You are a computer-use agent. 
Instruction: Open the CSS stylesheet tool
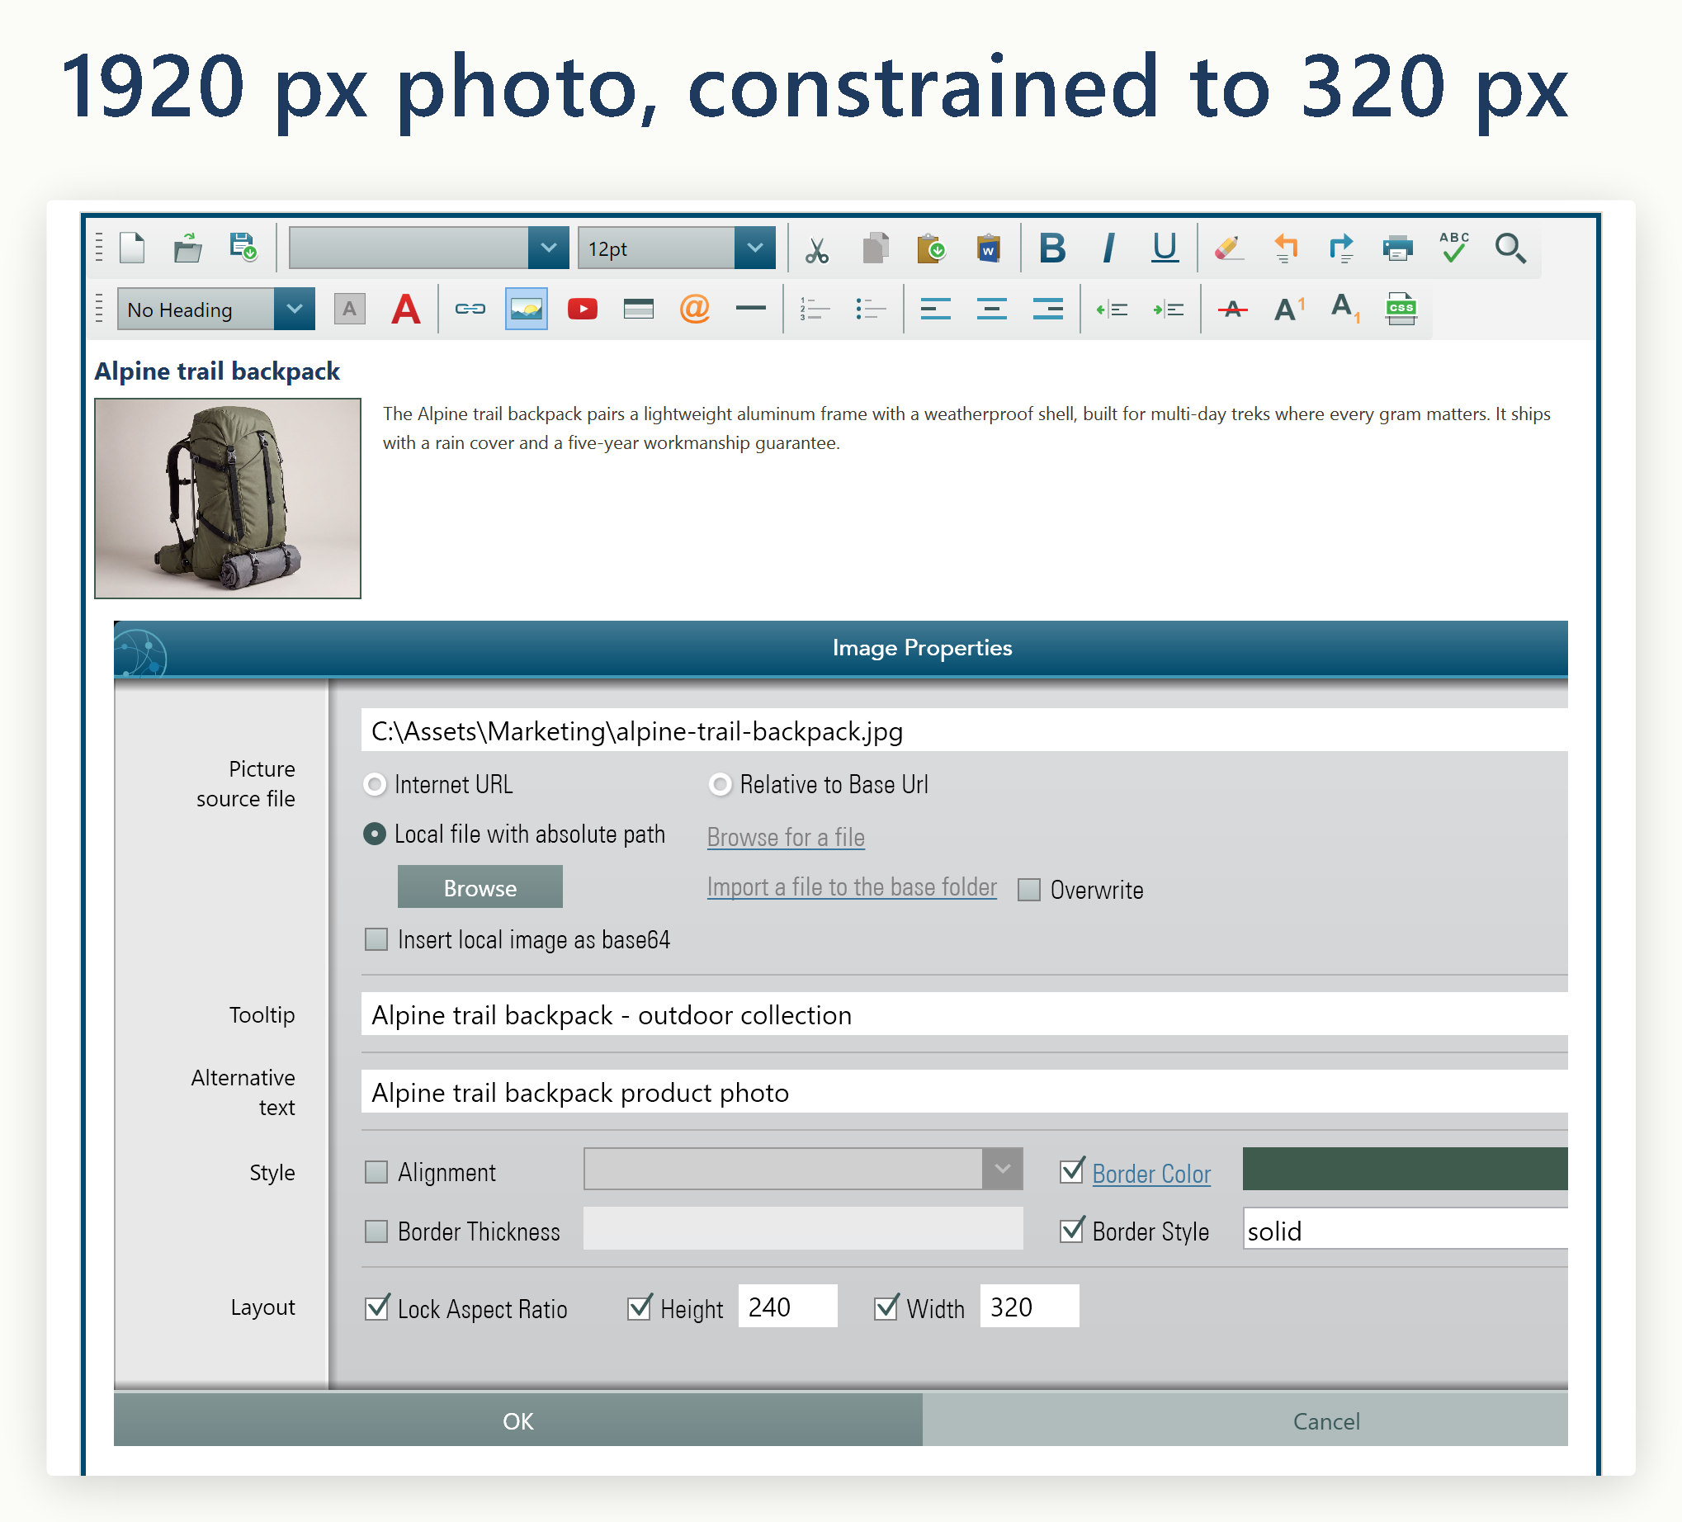click(x=1401, y=309)
